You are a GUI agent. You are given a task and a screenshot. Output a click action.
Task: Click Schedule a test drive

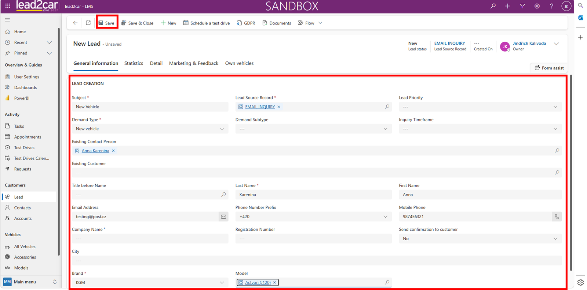pyautogui.click(x=207, y=23)
